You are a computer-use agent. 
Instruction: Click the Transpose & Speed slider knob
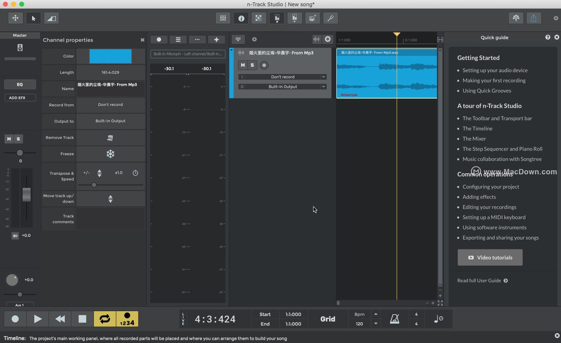point(94,185)
